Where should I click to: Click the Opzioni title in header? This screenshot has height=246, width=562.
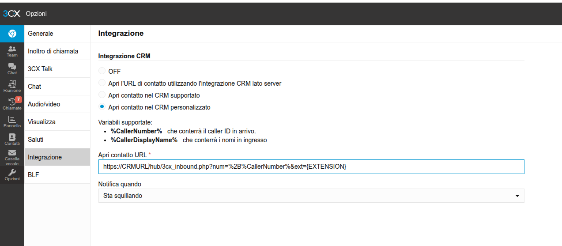(36, 14)
